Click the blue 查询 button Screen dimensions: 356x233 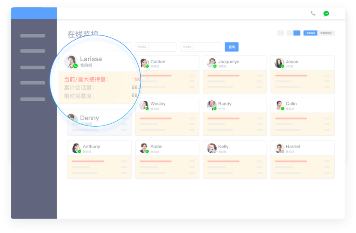(231, 47)
